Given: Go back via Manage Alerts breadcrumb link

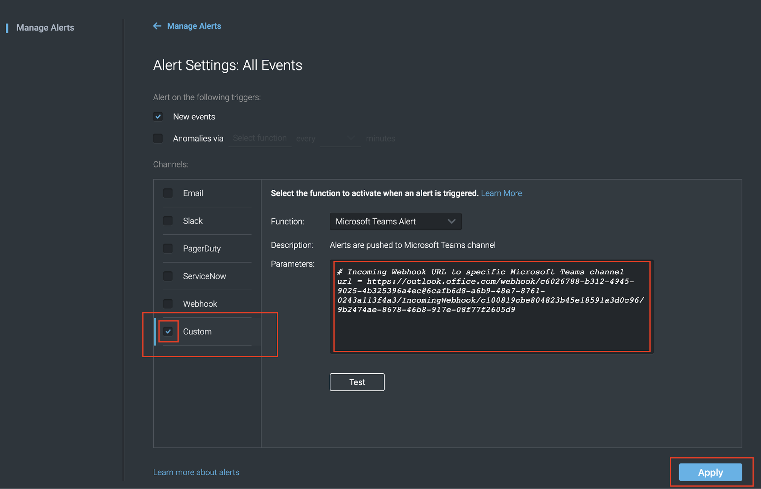Looking at the screenshot, I should (194, 26).
